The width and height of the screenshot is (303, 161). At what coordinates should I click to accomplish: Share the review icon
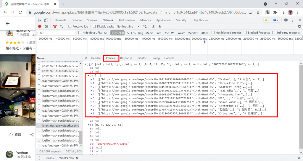tap(32, 135)
